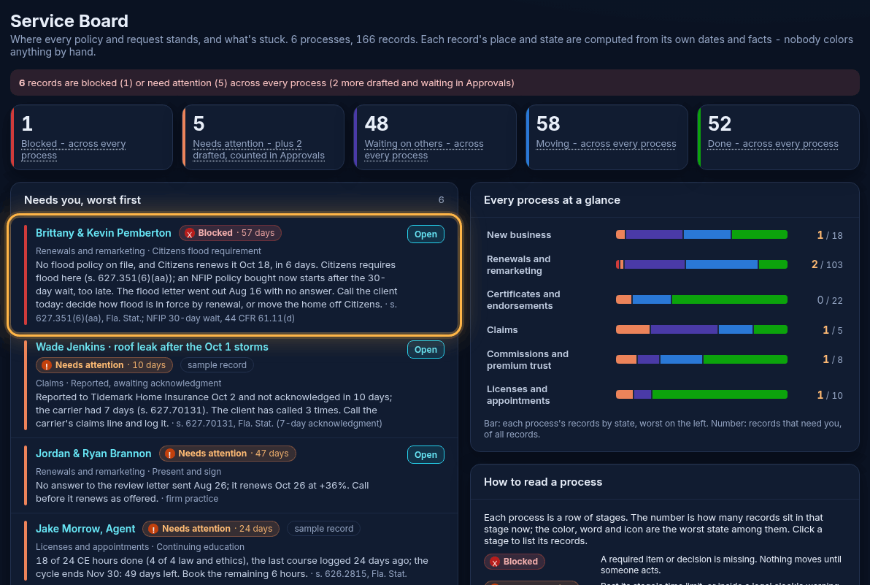Click 'Claims · Reported, awaiting acknowledgment' subtitle
The image size is (870, 585).
pos(128,383)
